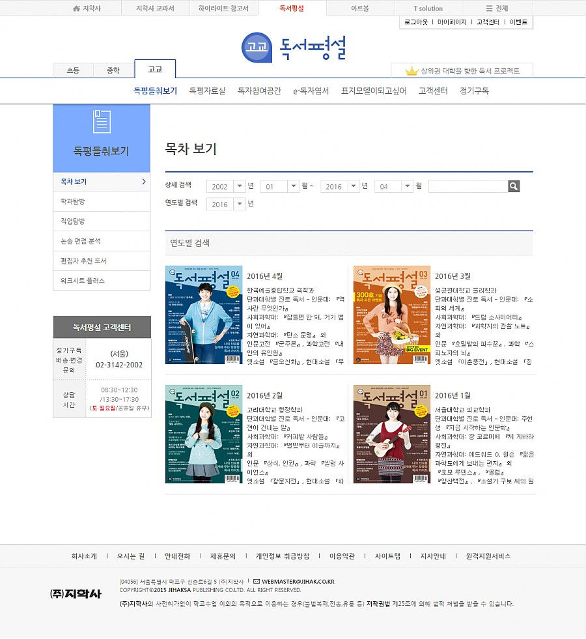Viewport: 586px width, 639px height.
Task: Open the 전체 hamburger menu icon
Action: click(490, 8)
